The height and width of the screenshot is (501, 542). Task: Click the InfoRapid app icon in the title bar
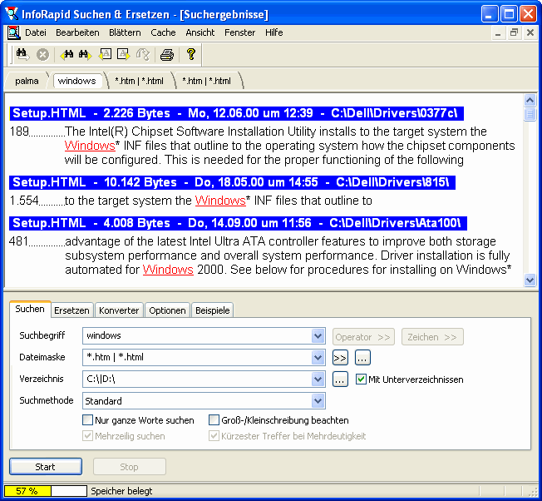[x=12, y=14]
